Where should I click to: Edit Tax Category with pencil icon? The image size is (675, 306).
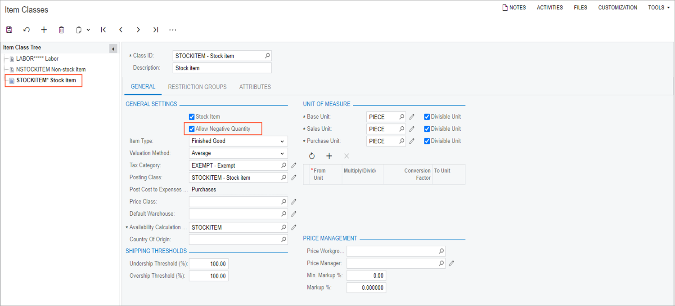[x=294, y=165]
